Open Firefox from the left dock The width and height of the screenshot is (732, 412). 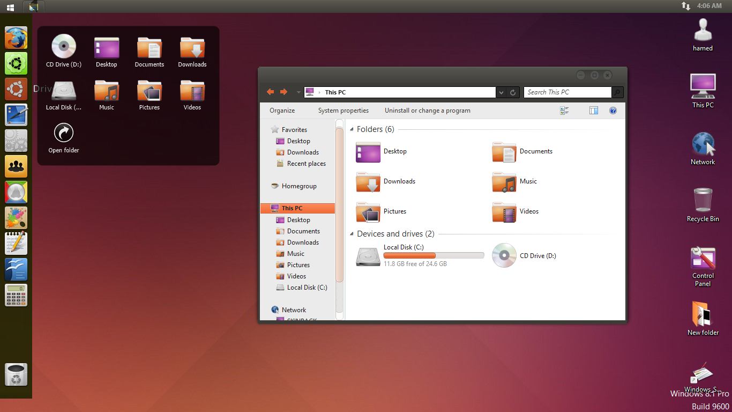pos(16,38)
